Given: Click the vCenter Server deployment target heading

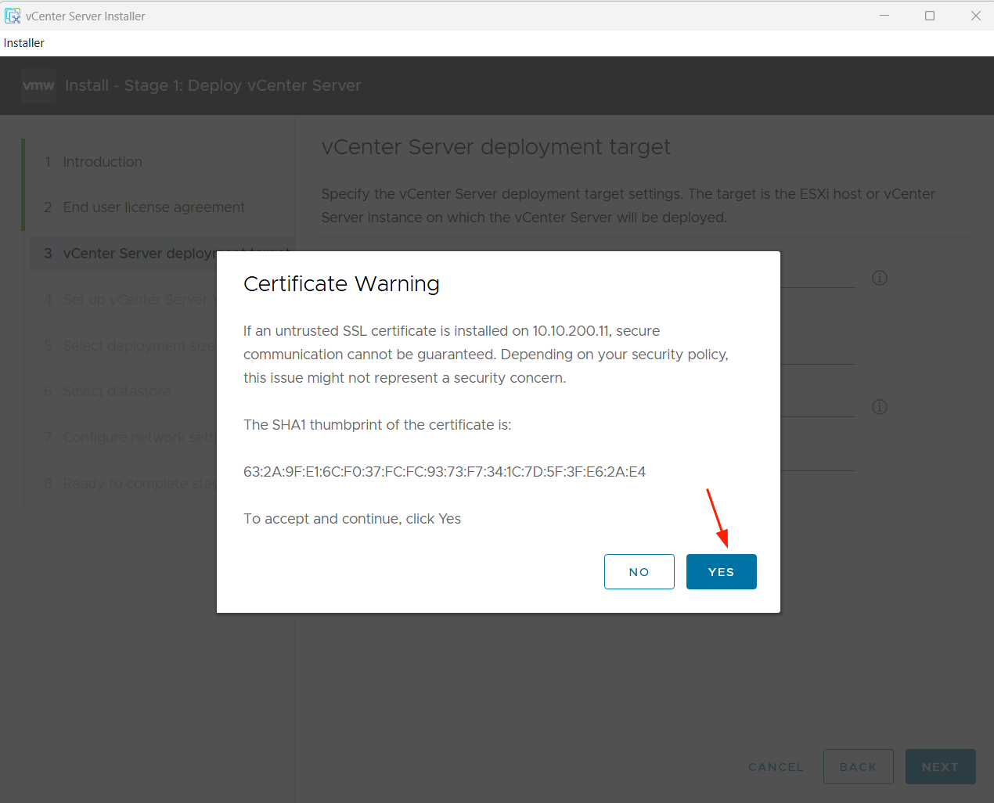Looking at the screenshot, I should [496, 147].
